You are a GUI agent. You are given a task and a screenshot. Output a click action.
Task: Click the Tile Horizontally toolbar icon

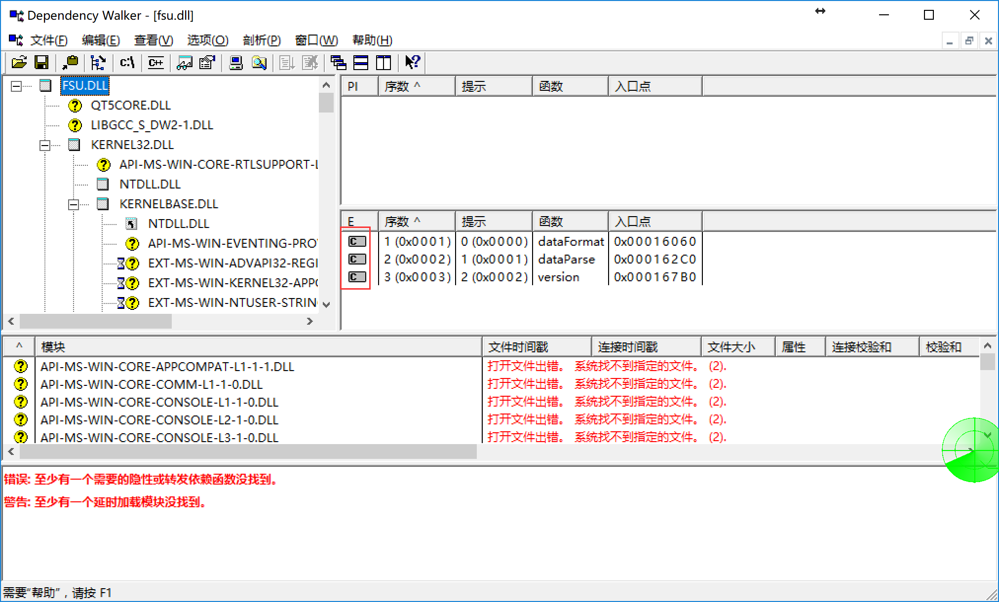pyautogui.click(x=361, y=63)
